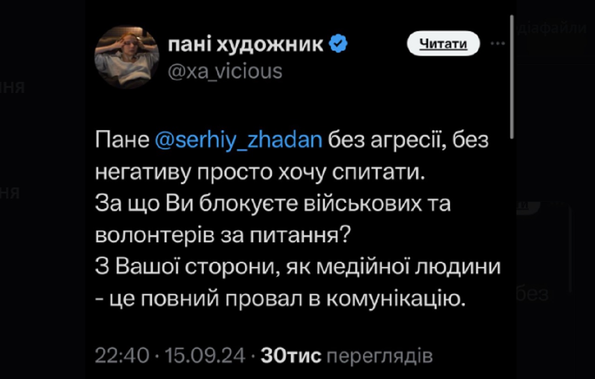The width and height of the screenshot is (595, 379).
Task: Open the пані художник profile picture
Action: coord(127,57)
